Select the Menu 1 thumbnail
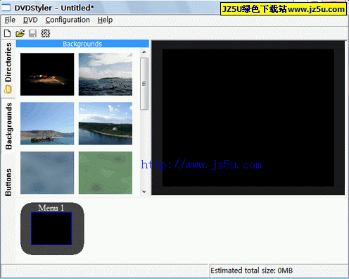This screenshot has width=349, height=279. (x=52, y=228)
